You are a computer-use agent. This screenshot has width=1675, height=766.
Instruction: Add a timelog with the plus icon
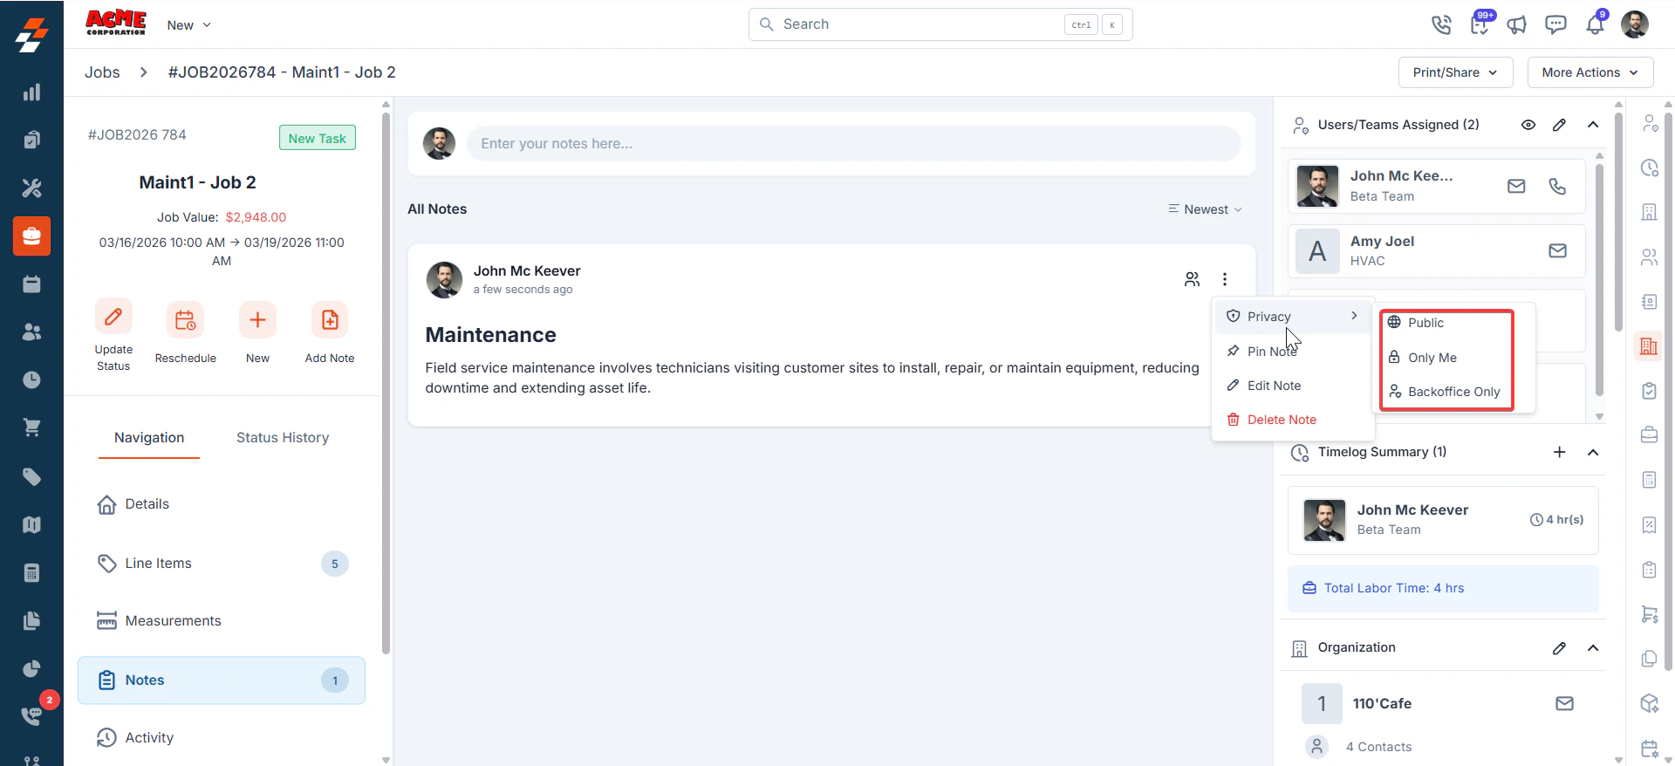(1559, 452)
